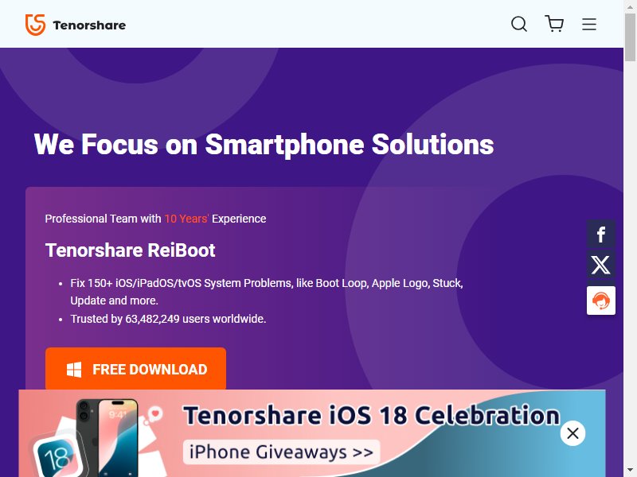Click 'We Focus on Smartphone Solutions' headline

click(x=264, y=144)
